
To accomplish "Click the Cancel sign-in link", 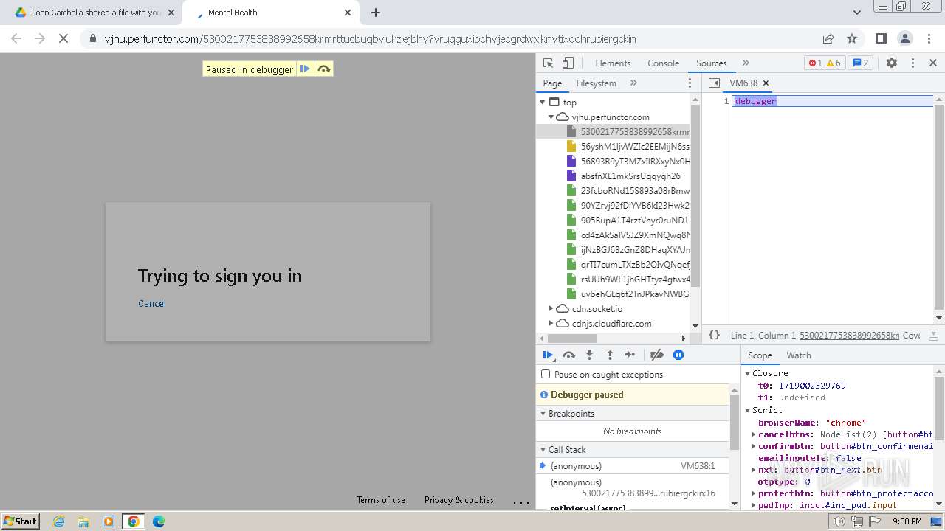I will (x=152, y=303).
